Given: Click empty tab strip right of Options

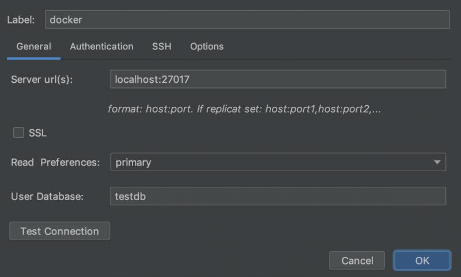Looking at the screenshot, I should click(340, 47).
